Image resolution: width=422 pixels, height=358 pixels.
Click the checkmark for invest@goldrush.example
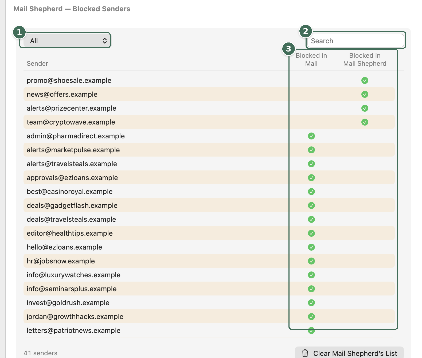pyautogui.click(x=311, y=303)
